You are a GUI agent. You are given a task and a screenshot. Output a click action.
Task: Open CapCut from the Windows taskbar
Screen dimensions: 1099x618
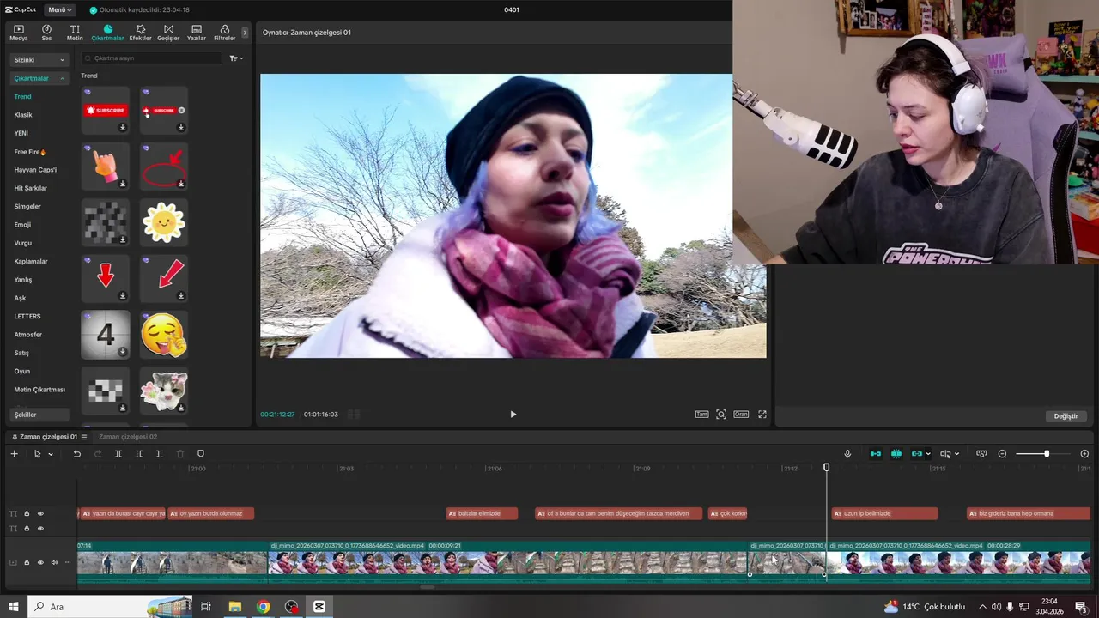[x=319, y=606]
